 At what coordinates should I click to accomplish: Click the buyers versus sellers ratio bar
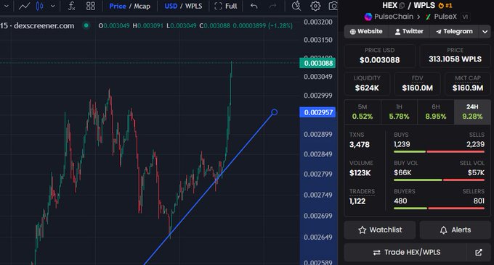(439, 209)
